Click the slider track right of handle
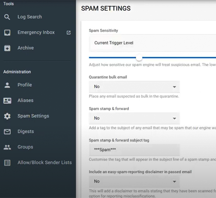 179,58
